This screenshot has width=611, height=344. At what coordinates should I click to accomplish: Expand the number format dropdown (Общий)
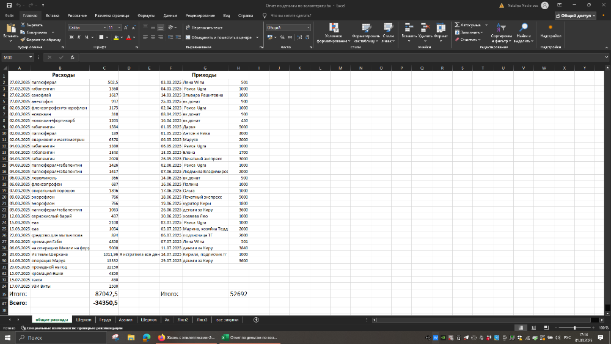308,27
